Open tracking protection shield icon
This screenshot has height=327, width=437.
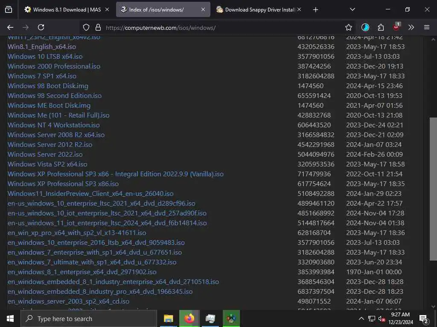pyautogui.click(x=86, y=27)
